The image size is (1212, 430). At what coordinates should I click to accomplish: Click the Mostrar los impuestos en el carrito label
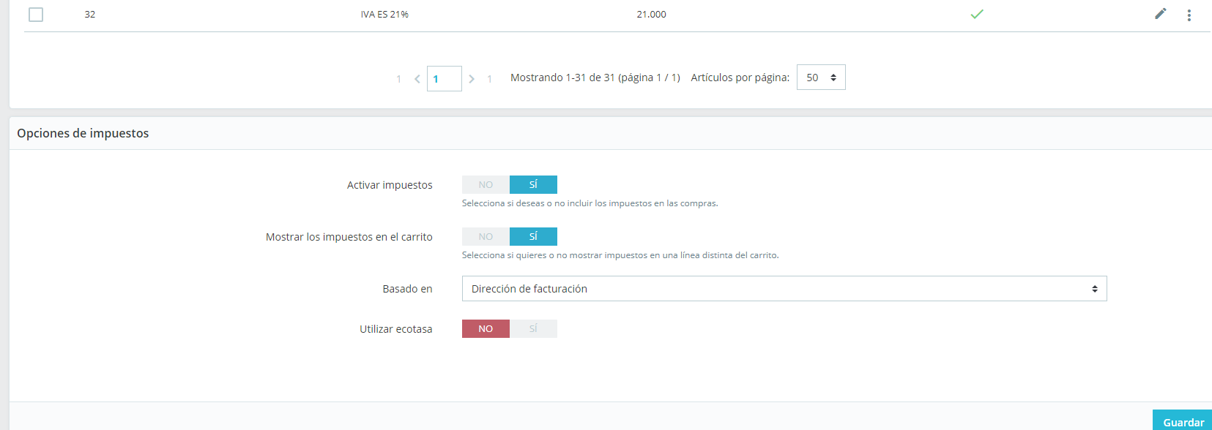349,237
